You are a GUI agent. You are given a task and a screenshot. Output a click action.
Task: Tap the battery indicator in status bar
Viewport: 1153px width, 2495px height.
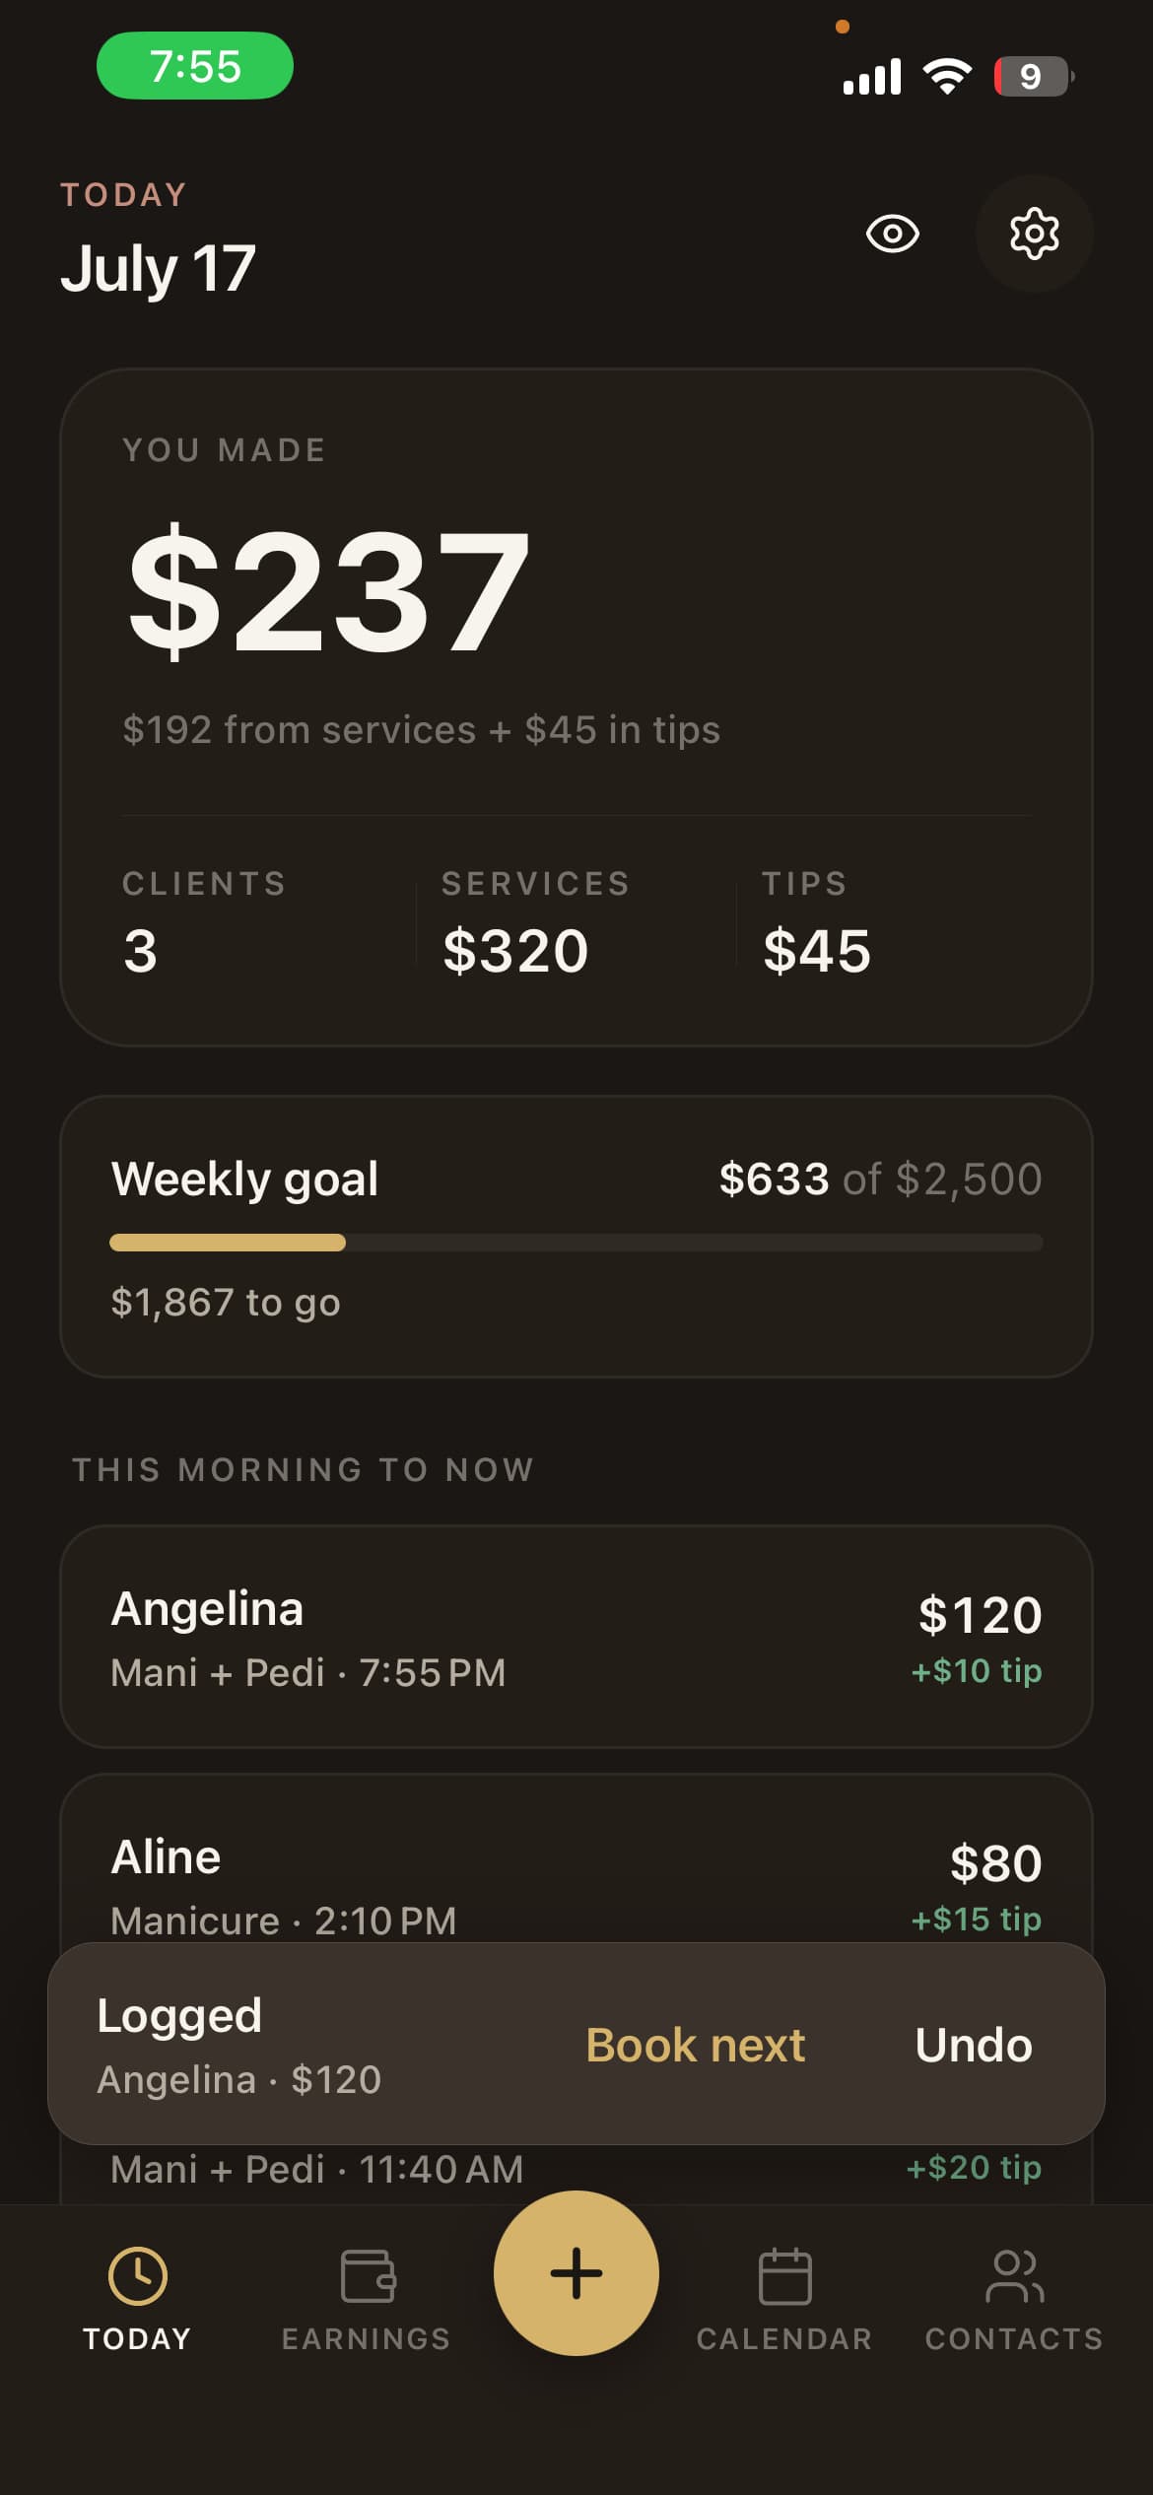(x=1034, y=76)
